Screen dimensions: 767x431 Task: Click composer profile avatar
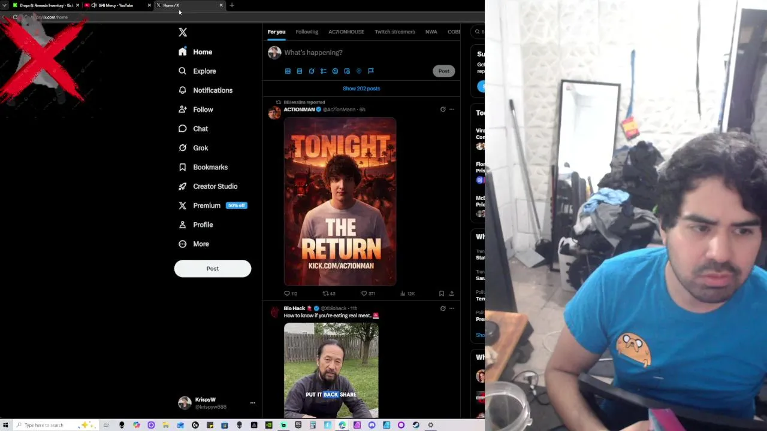pos(274,53)
